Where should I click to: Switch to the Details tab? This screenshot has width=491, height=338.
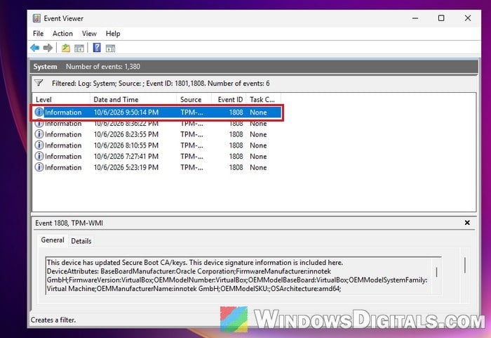(81, 241)
